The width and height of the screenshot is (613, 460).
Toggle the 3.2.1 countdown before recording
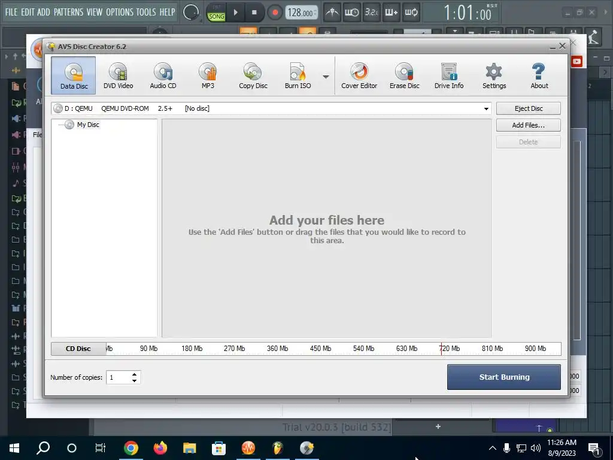pyautogui.click(x=371, y=13)
